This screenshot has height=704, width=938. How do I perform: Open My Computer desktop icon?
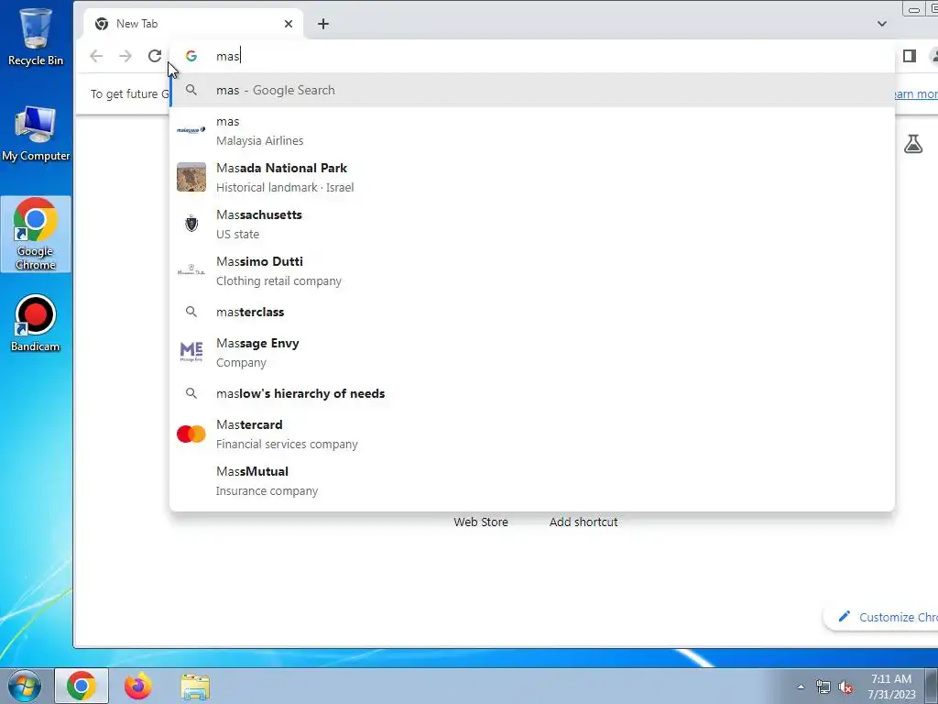coord(36,134)
